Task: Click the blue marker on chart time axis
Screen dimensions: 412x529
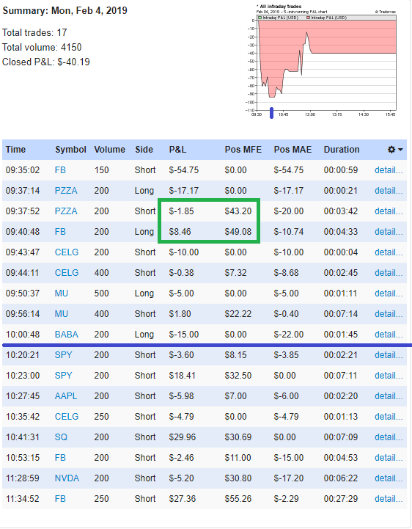Action: click(271, 113)
